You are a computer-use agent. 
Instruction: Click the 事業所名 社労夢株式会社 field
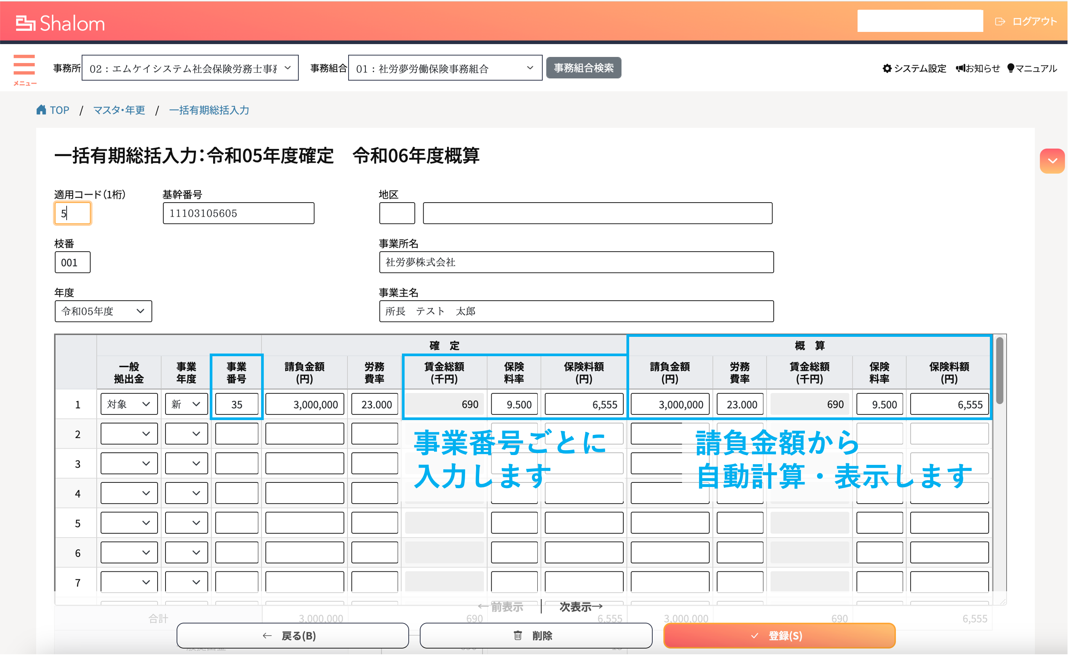point(577,262)
